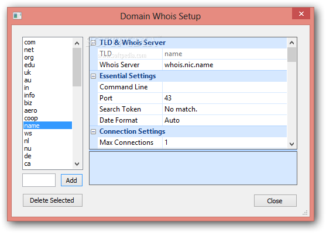Close the Domain Whois Setup window

(301, 13)
